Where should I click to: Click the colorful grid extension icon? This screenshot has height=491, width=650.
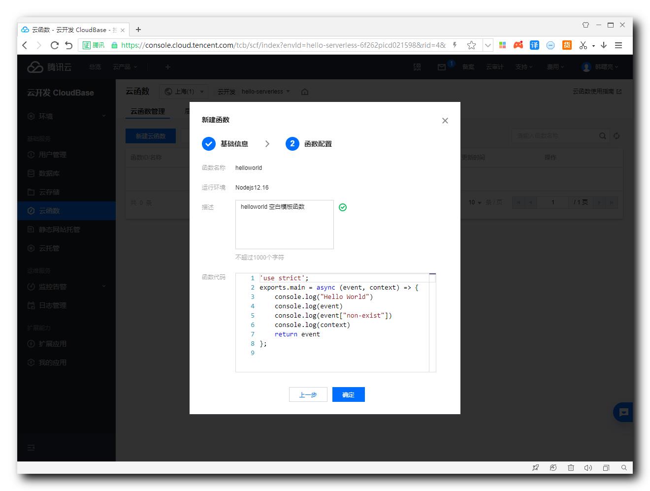point(502,45)
